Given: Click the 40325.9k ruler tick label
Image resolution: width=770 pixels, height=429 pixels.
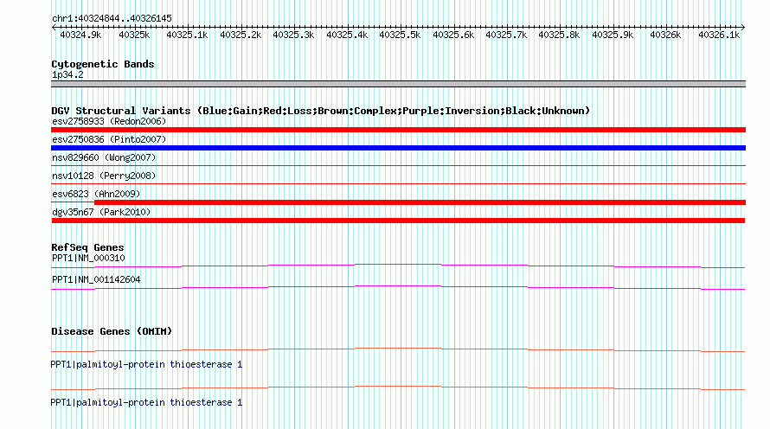Looking at the screenshot, I should pyautogui.click(x=613, y=35).
